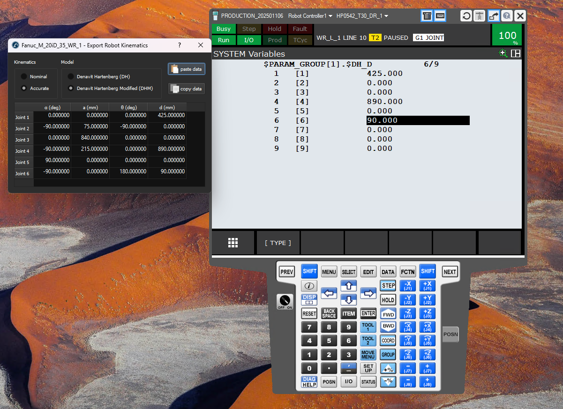
Task: Turn the teach pendant OFF/ON switch
Action: [x=284, y=301]
